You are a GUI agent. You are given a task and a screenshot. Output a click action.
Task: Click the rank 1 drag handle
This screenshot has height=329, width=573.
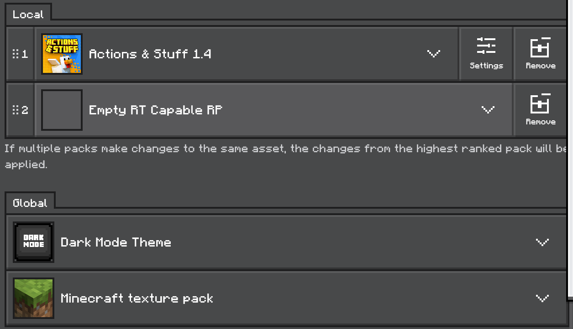(x=20, y=54)
